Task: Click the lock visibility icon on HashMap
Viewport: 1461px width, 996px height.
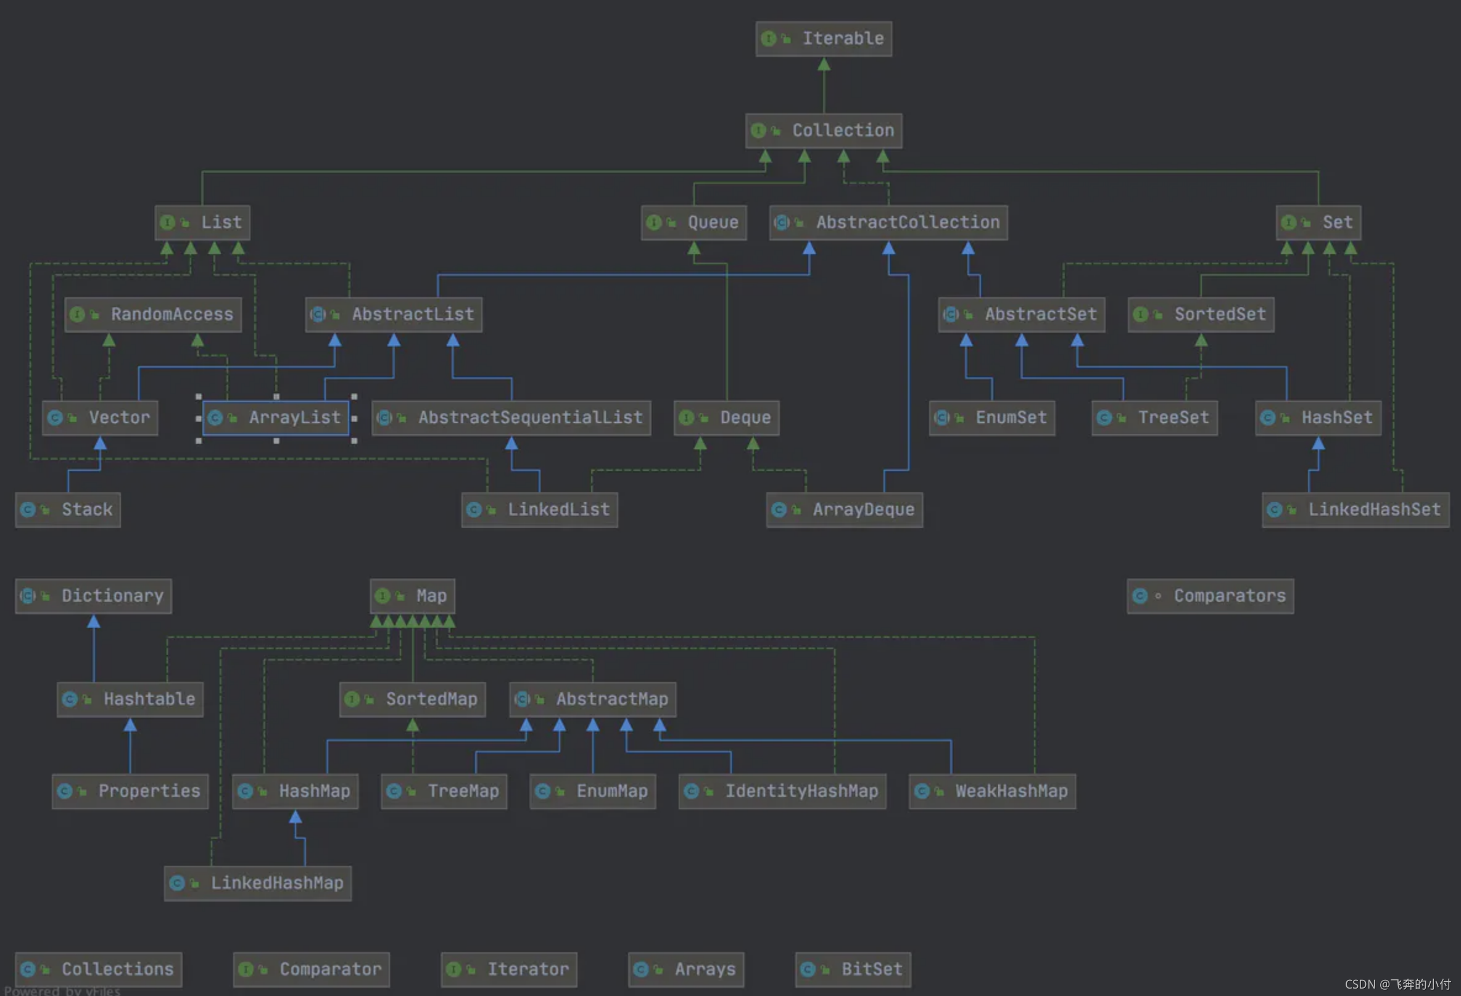Action: point(263,791)
